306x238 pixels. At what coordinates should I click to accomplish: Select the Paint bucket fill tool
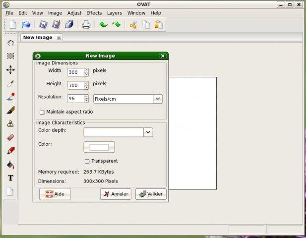point(10,165)
